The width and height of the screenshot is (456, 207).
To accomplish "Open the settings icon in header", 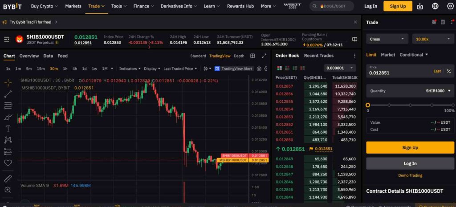I will (450, 6).
